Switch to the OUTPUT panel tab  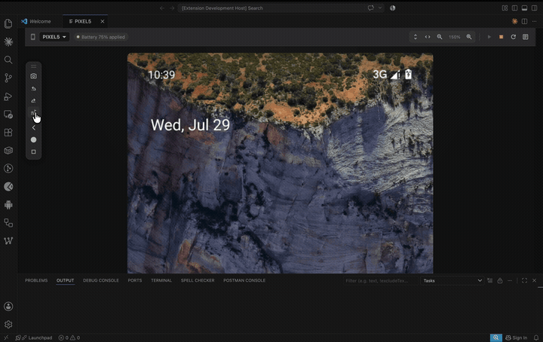pos(65,280)
